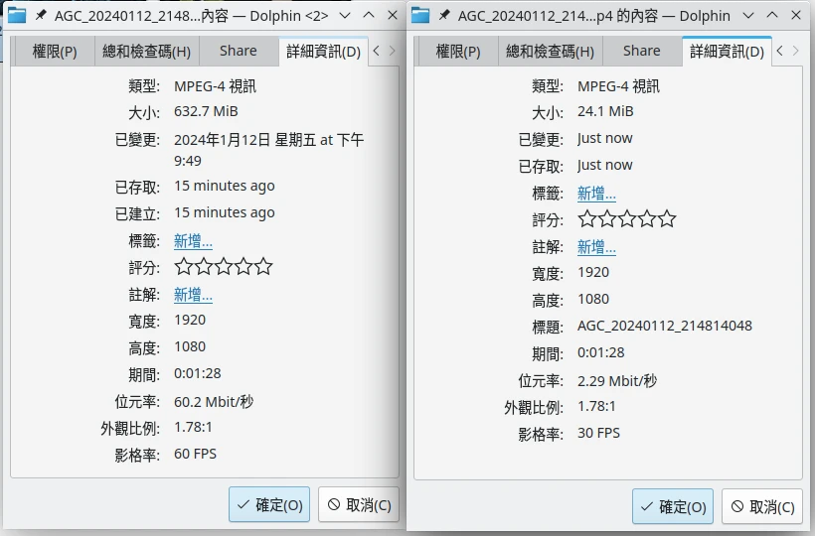The width and height of the screenshot is (815, 536).
Task: Add a tag (標籤 新增...) in right window
Action: coord(596,194)
